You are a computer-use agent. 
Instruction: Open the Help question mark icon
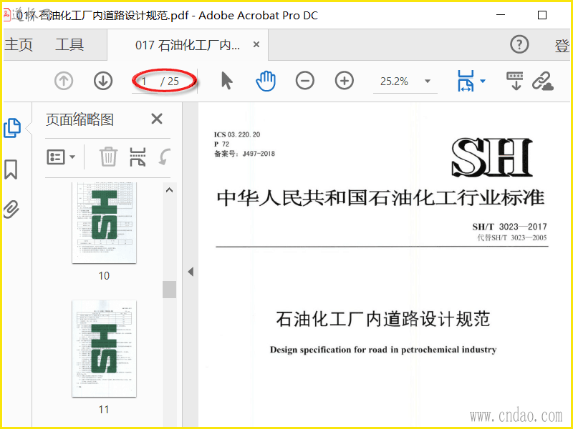[519, 44]
